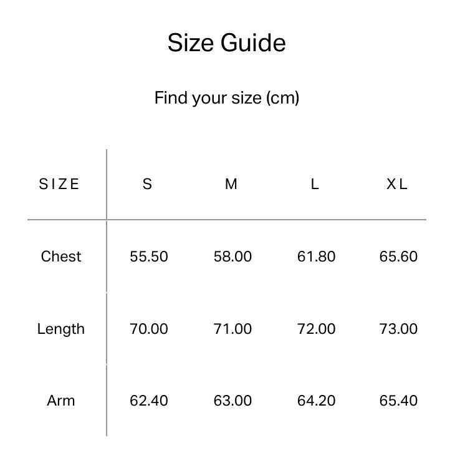
Task: Click the 65.60 chest measurement for XL
Action: 398,256
